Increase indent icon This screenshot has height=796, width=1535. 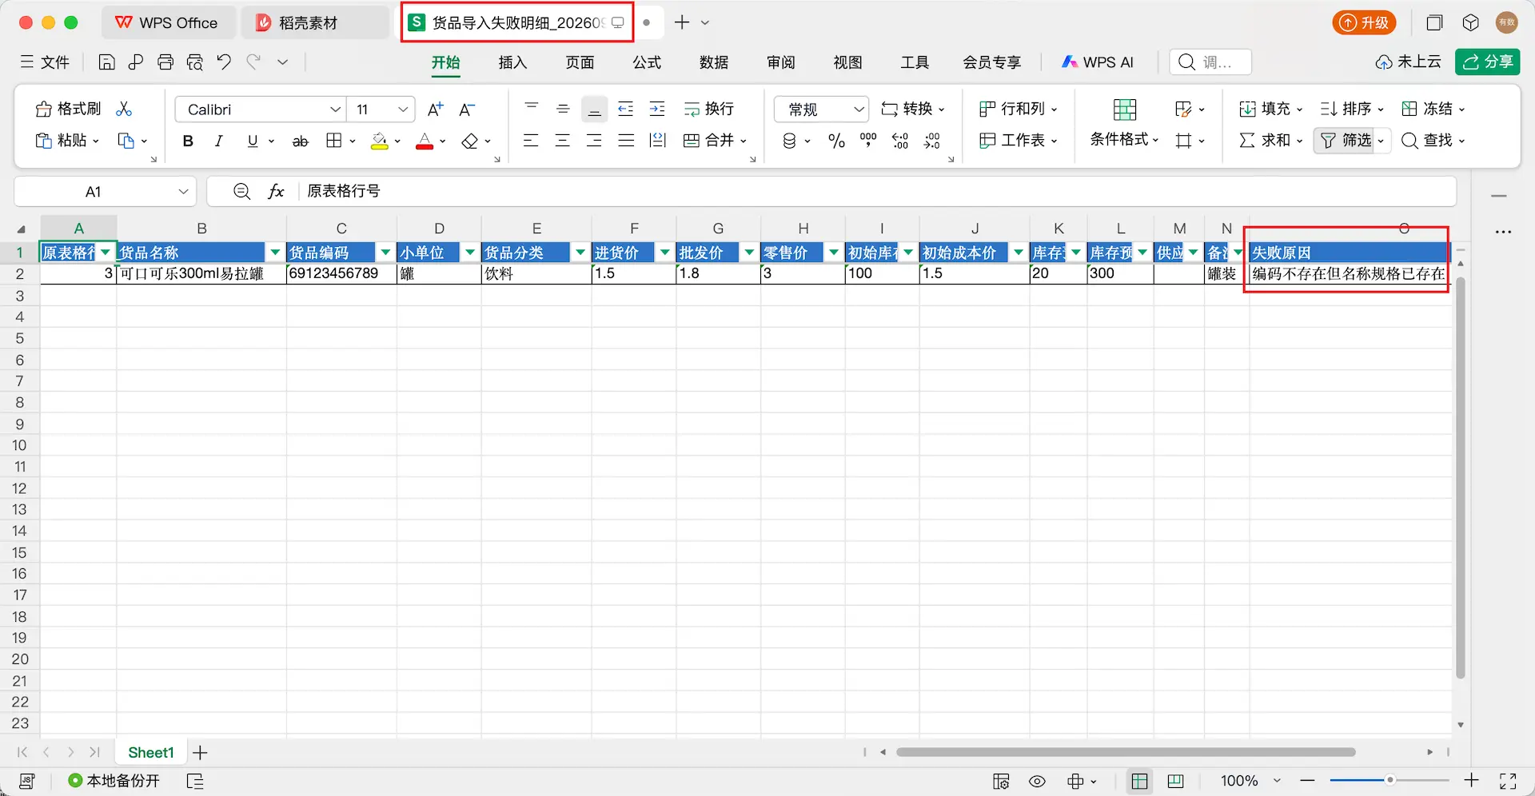click(x=657, y=109)
